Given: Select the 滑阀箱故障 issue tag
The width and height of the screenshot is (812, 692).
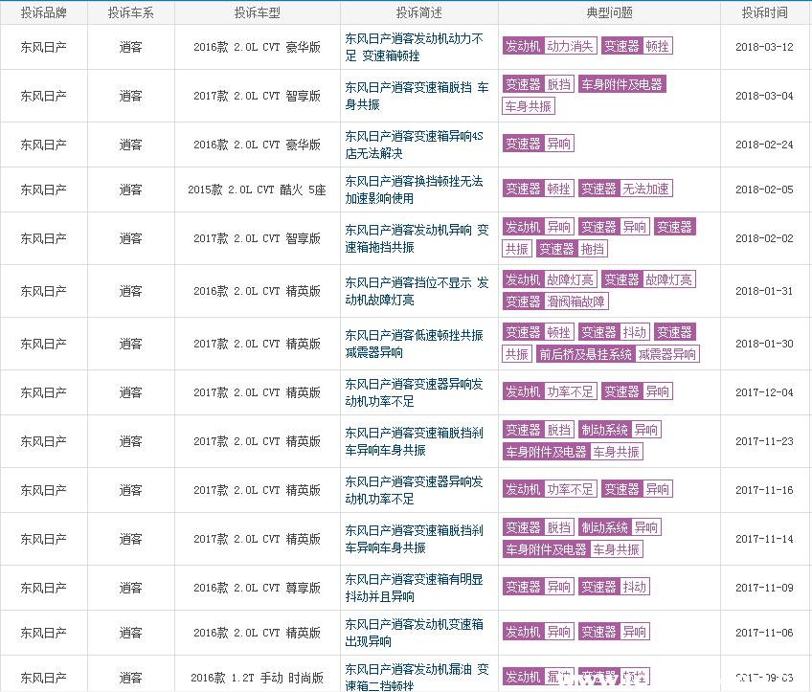Looking at the screenshot, I should coord(576,301).
